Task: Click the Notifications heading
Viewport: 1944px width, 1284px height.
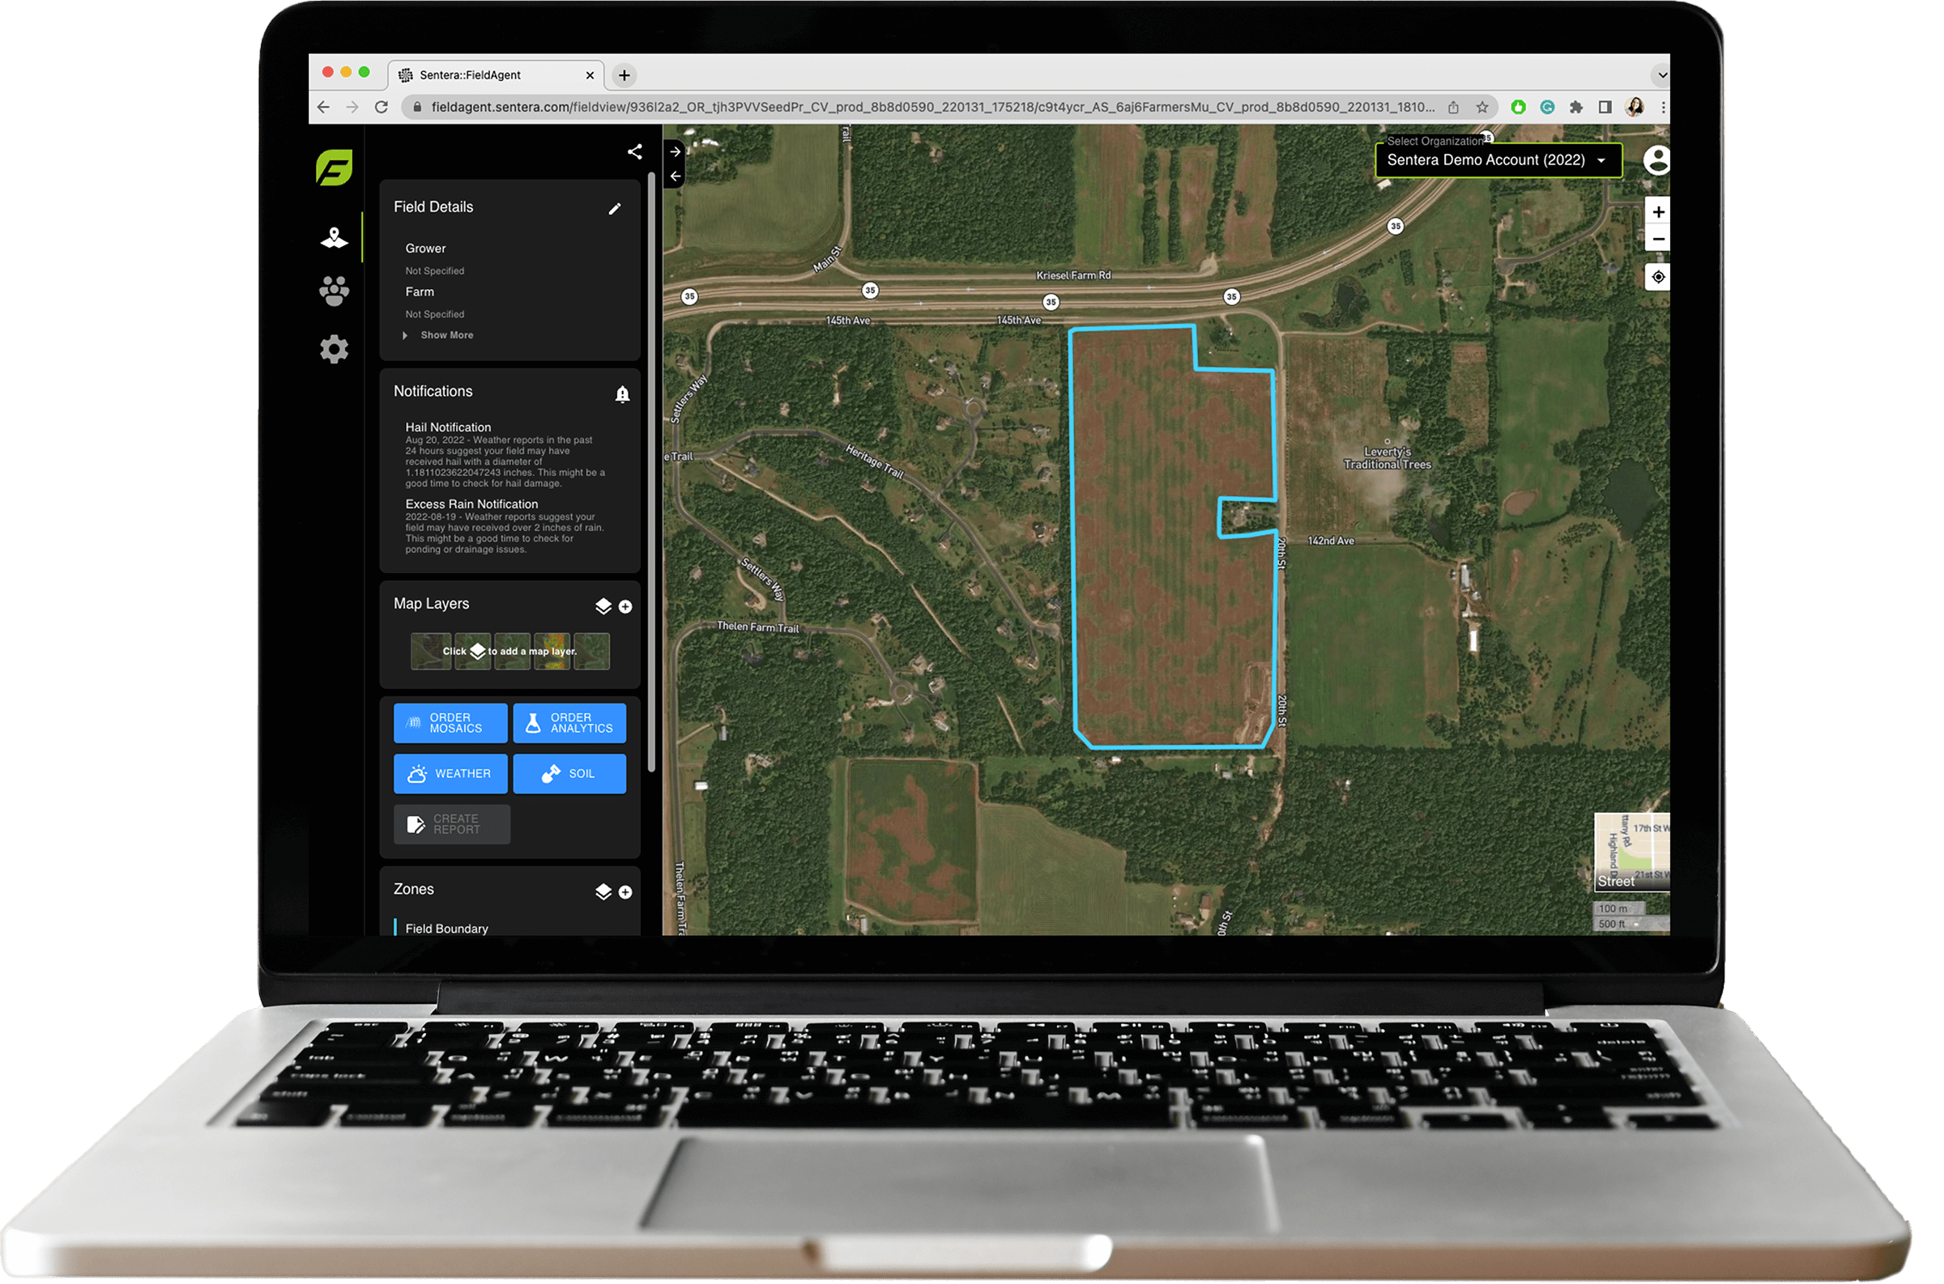Action: click(x=433, y=391)
